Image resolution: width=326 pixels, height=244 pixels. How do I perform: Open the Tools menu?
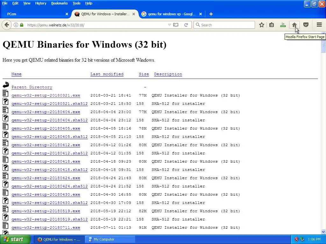coord(76,3)
